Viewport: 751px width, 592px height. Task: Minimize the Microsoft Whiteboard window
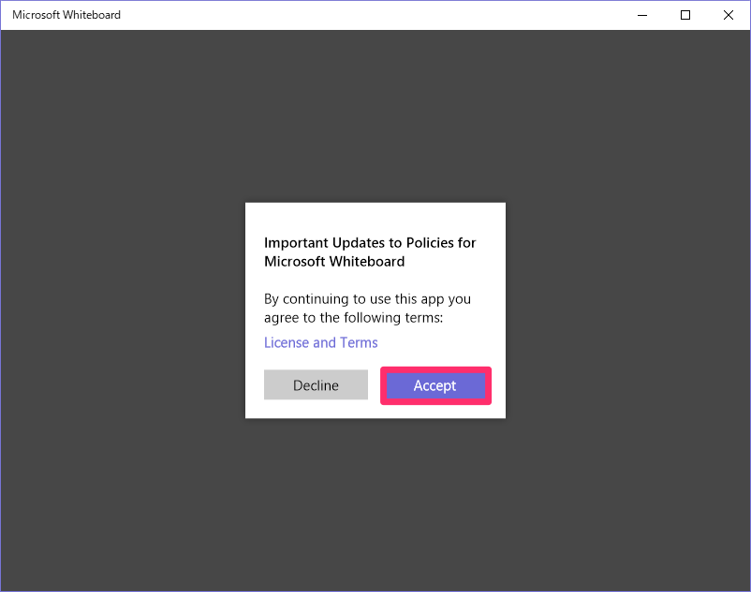(642, 15)
